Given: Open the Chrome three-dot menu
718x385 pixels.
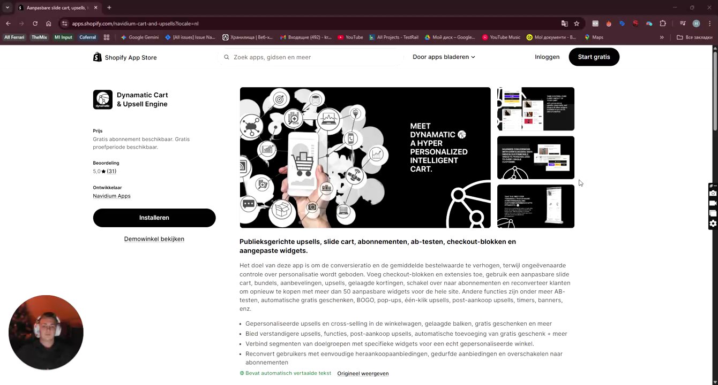Looking at the screenshot, I should (x=709, y=24).
